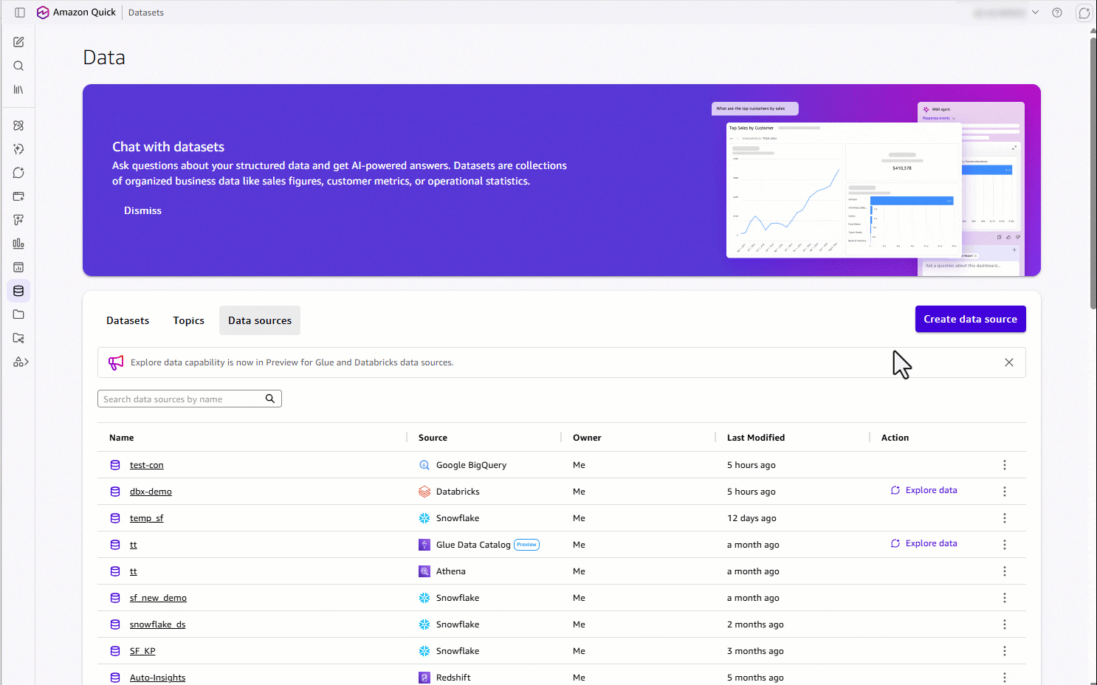Open actions menu for SF_KP row
The width and height of the screenshot is (1097, 685).
tap(1005, 651)
